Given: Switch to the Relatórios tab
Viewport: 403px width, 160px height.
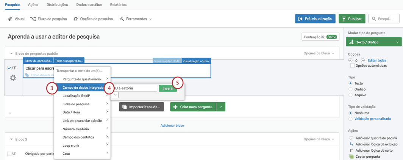Looking at the screenshot, I should [x=118, y=5].
